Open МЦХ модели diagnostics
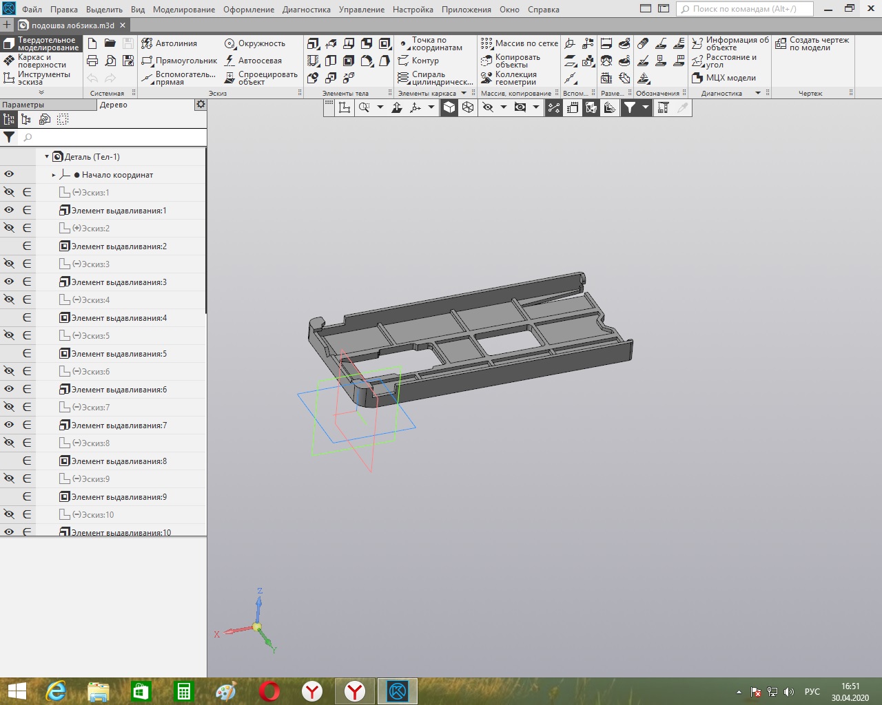This screenshot has width=882, height=705. (724, 78)
